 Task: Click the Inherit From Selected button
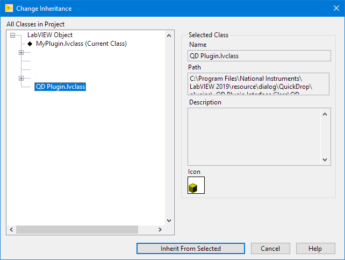click(x=191, y=249)
